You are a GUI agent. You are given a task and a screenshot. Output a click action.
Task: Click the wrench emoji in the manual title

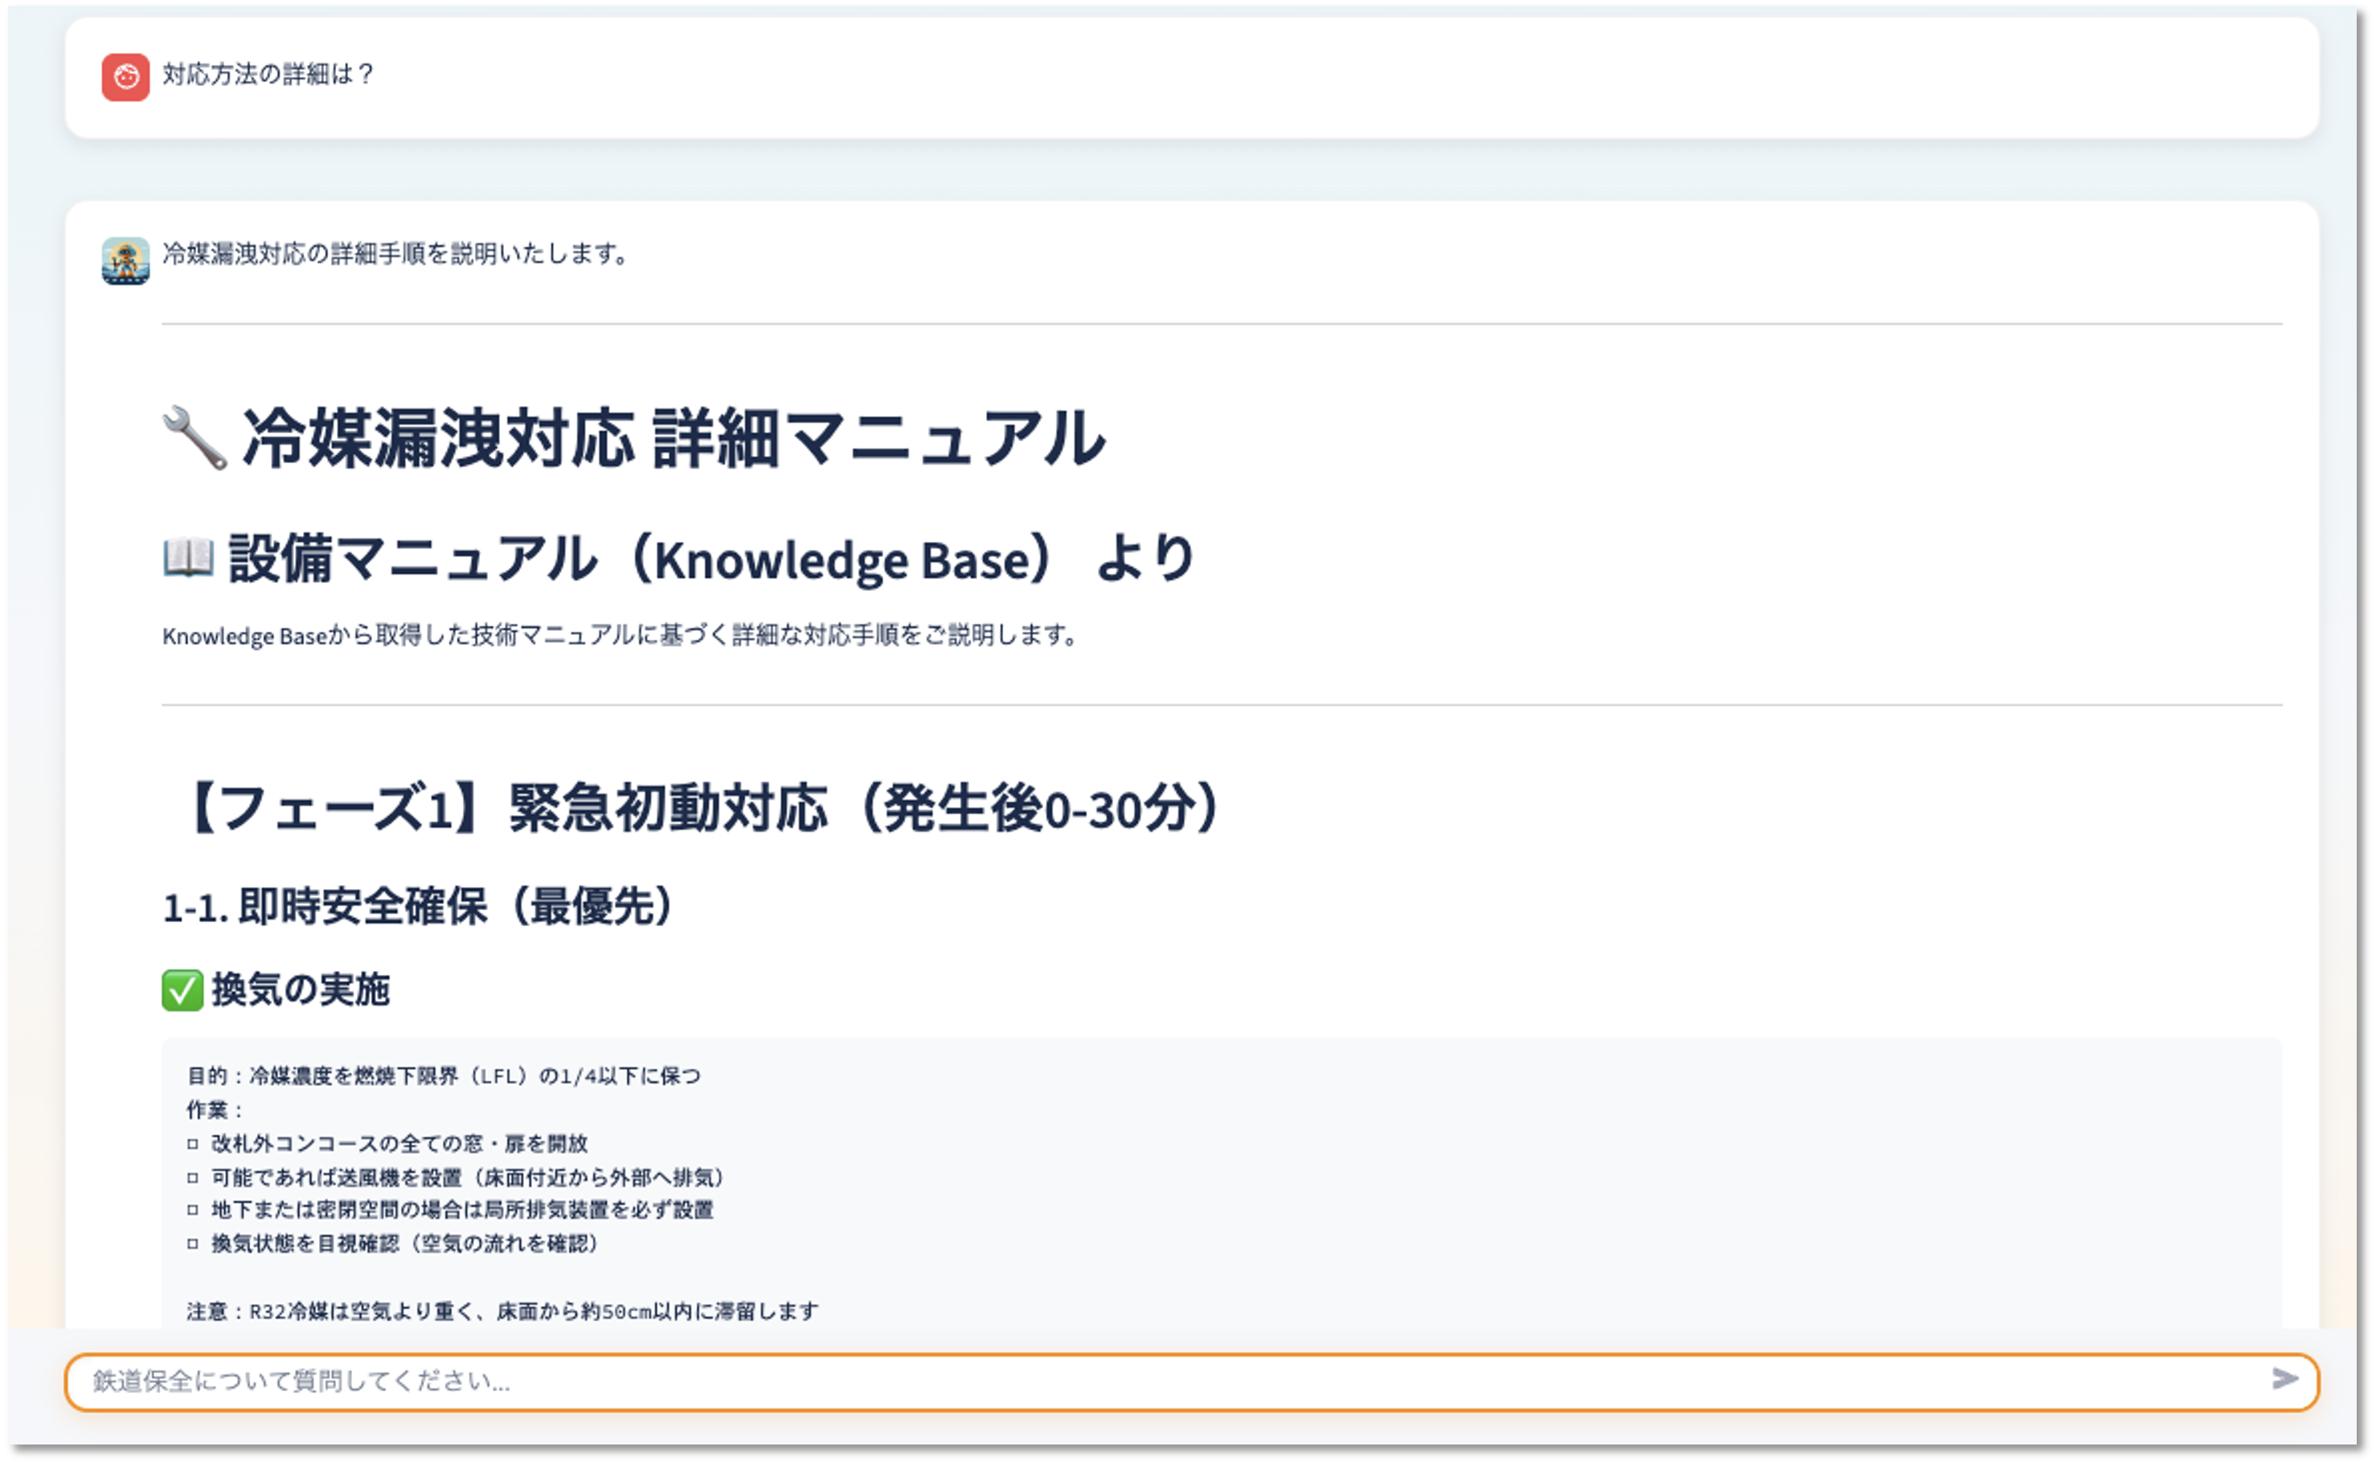click(x=195, y=438)
